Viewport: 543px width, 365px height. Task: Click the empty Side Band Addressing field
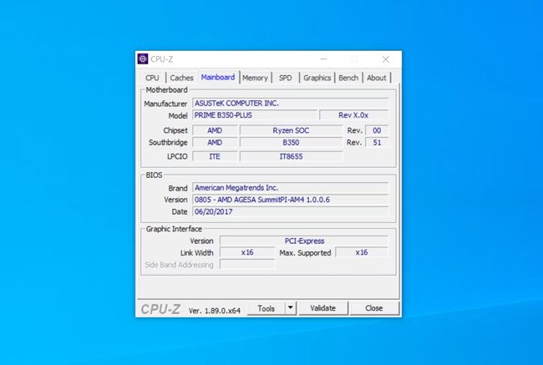[x=247, y=265]
